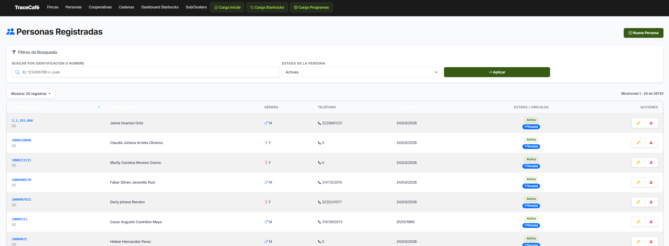Image resolution: width=669 pixels, height=246 pixels.
Task: Edit Faber Stiven Jaramillo Ruiz record
Action: [638, 182]
